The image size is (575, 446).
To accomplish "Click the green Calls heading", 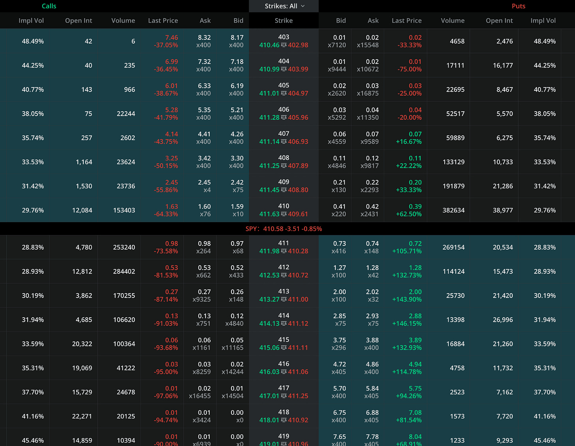I will 49,6.
